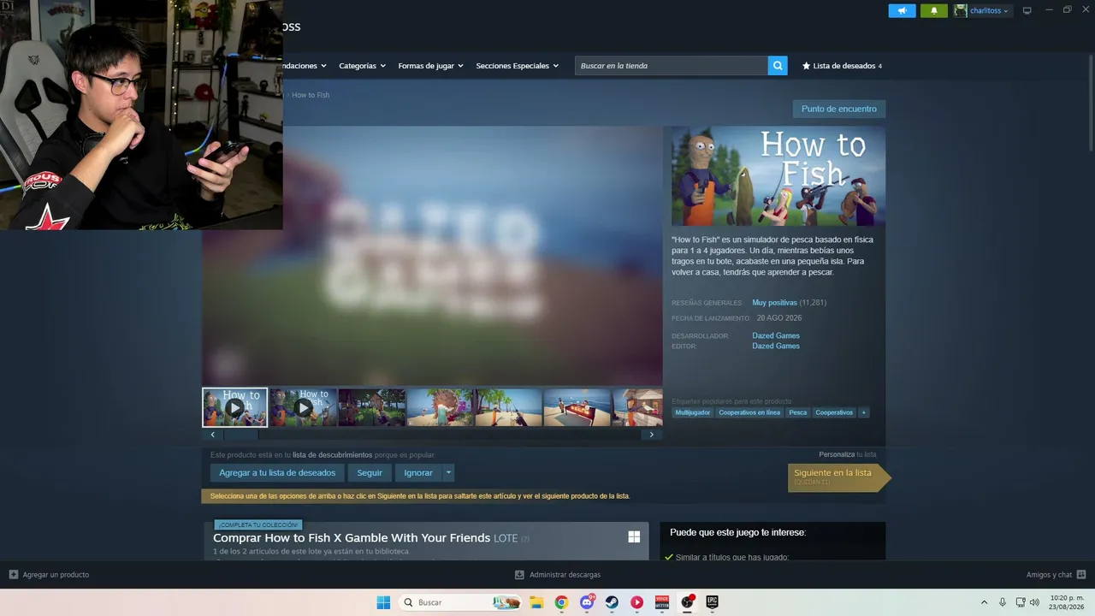
Task: Click the taskbar Buscar search box
Action: [461, 602]
